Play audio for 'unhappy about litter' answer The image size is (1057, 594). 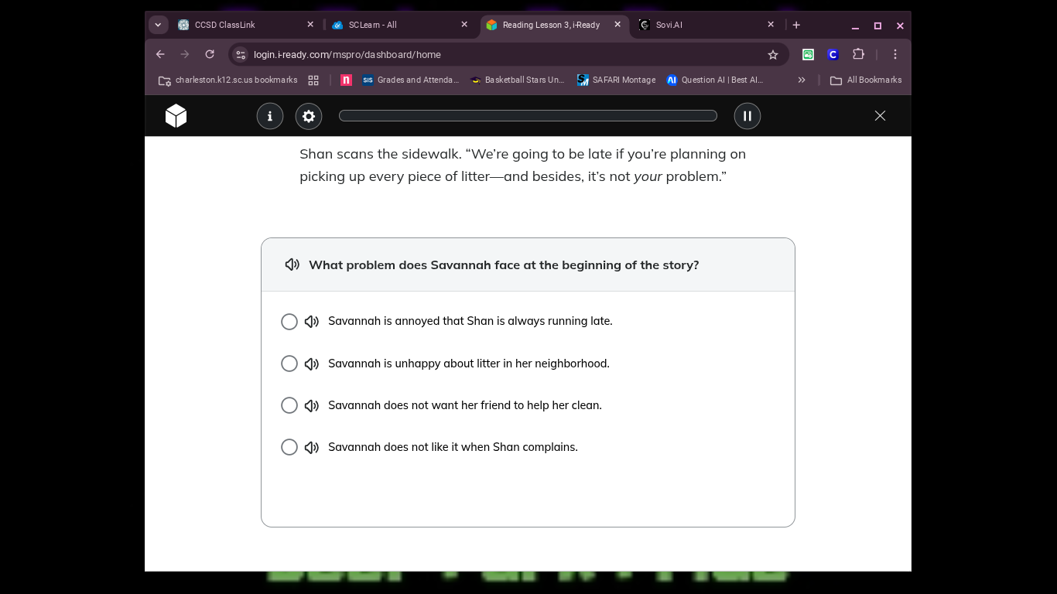click(312, 364)
